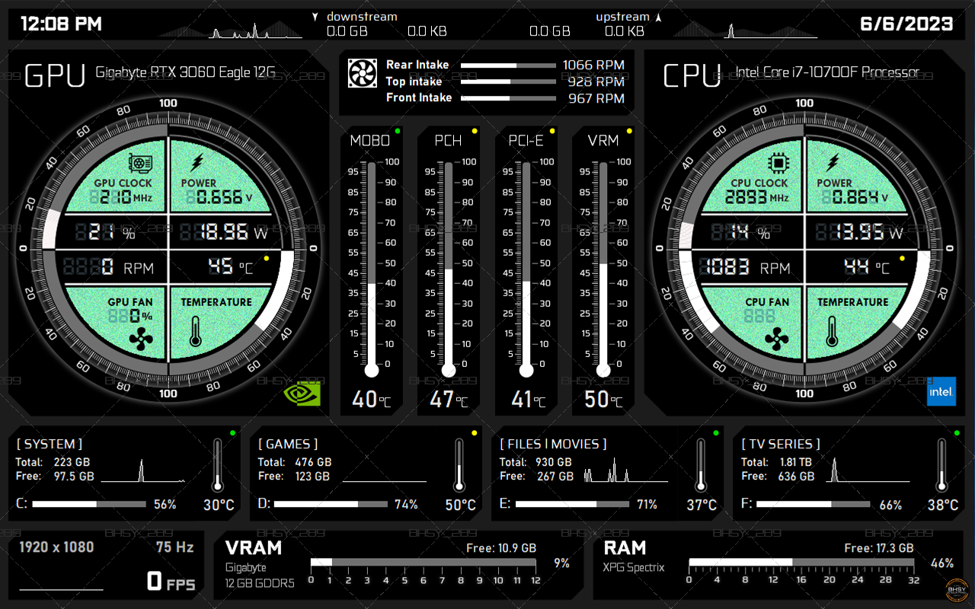Viewport: 975px width, 609px height.
Task: Click the thermometer icon in CPU TEMPERATURE tile
Action: [x=832, y=332]
